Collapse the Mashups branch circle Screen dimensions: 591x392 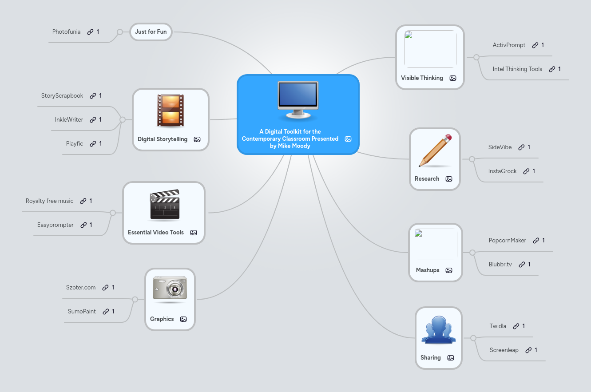point(472,252)
